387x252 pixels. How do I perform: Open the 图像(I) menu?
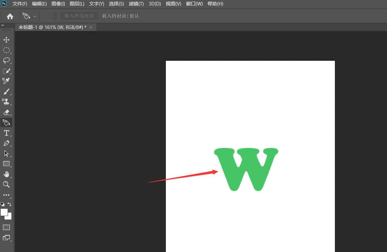(x=58, y=4)
